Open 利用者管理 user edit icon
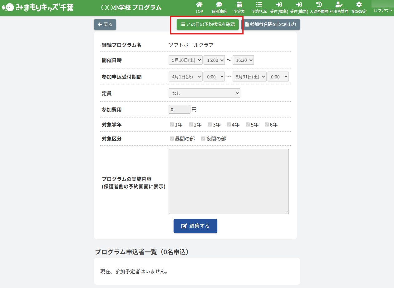This screenshot has height=288, width=394. coord(339,5)
